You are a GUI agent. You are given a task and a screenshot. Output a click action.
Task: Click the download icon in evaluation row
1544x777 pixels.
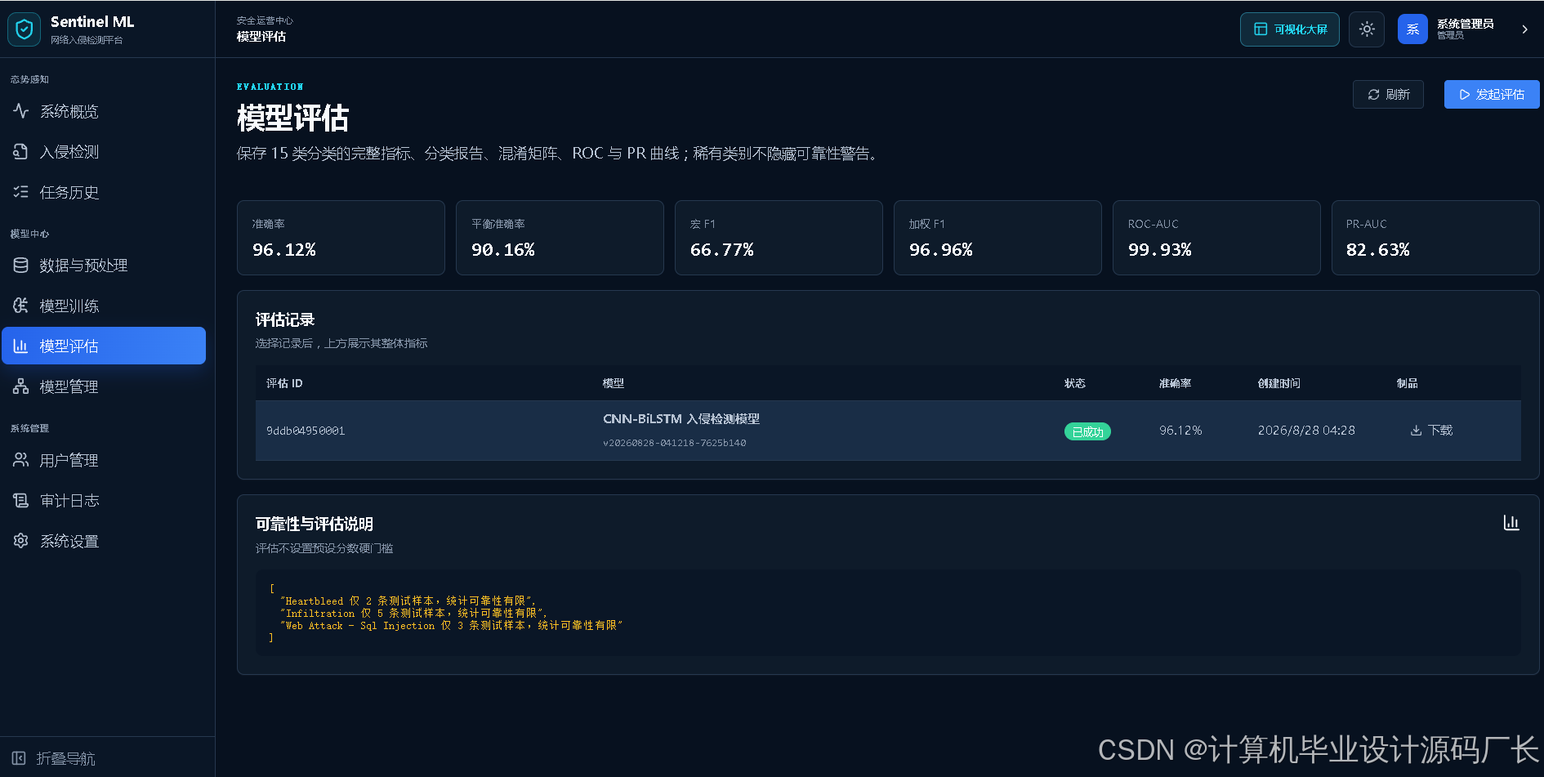tap(1416, 431)
